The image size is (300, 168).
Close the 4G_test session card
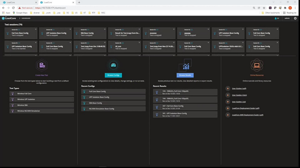139,43
